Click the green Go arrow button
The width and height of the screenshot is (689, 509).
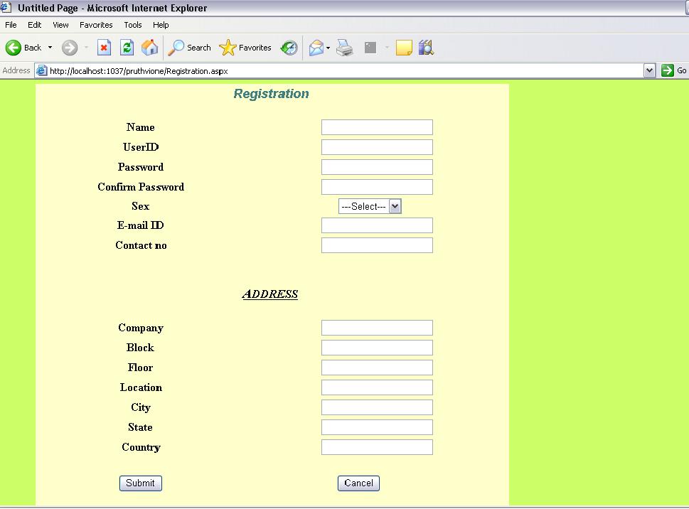coord(668,70)
